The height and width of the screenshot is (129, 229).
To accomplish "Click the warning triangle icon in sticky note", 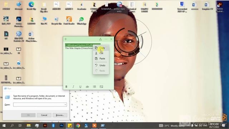I will coord(101,39).
